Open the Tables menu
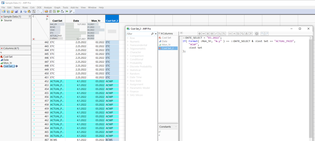Image resolution: width=315 pixels, height=141 pixels. coord(17,8)
